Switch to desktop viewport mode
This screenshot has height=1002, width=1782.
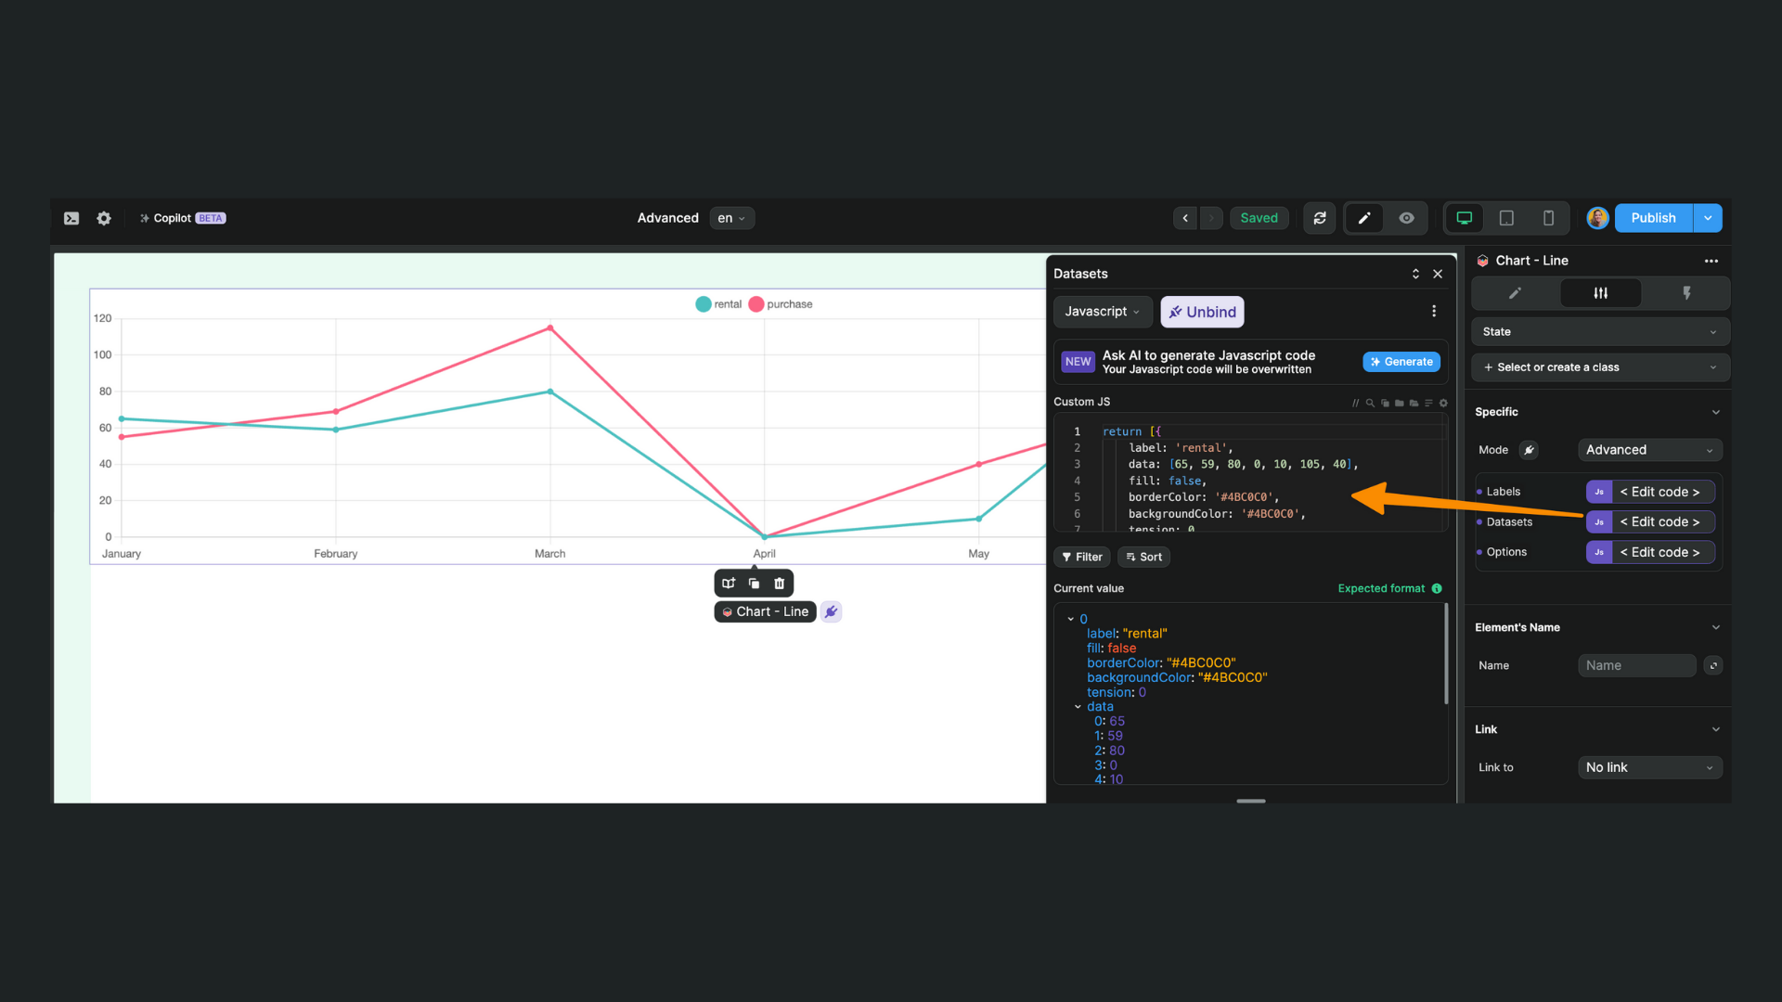[x=1464, y=218]
